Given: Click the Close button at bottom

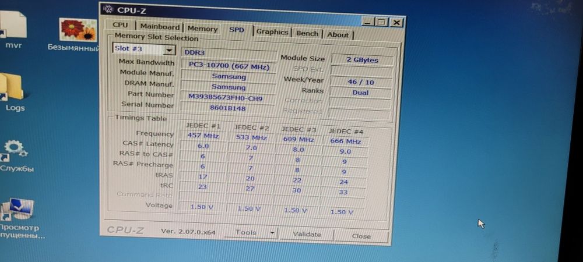Looking at the screenshot, I should [361, 236].
